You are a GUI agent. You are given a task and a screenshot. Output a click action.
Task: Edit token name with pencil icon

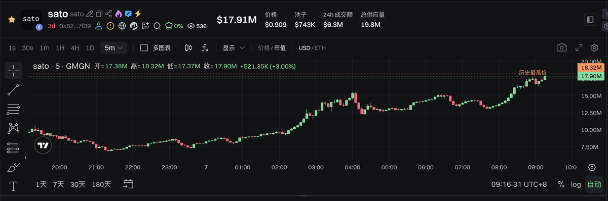coord(90,14)
